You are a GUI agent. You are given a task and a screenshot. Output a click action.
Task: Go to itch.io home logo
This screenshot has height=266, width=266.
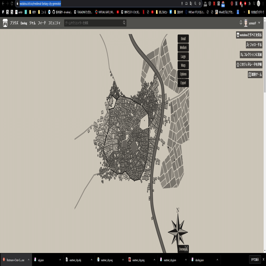[5, 23]
